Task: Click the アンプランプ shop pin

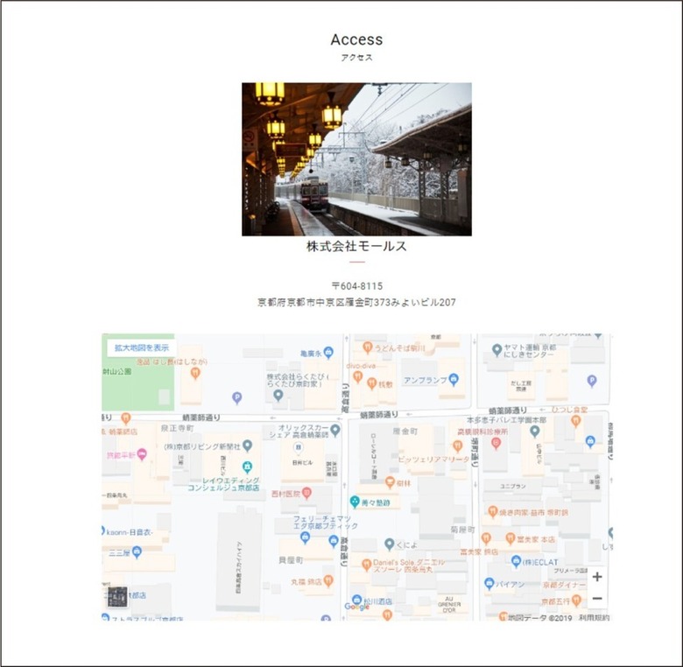Action: pyautogui.click(x=454, y=379)
